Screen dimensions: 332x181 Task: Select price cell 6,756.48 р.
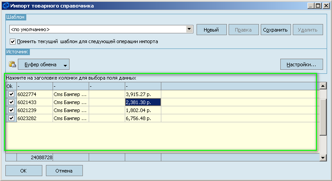click(x=143, y=118)
